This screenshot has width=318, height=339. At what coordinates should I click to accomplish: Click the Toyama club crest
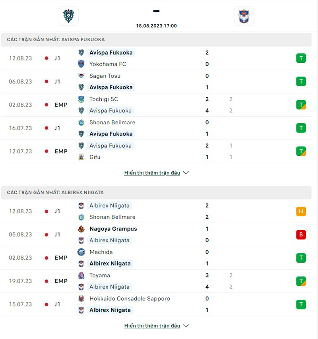point(82,275)
